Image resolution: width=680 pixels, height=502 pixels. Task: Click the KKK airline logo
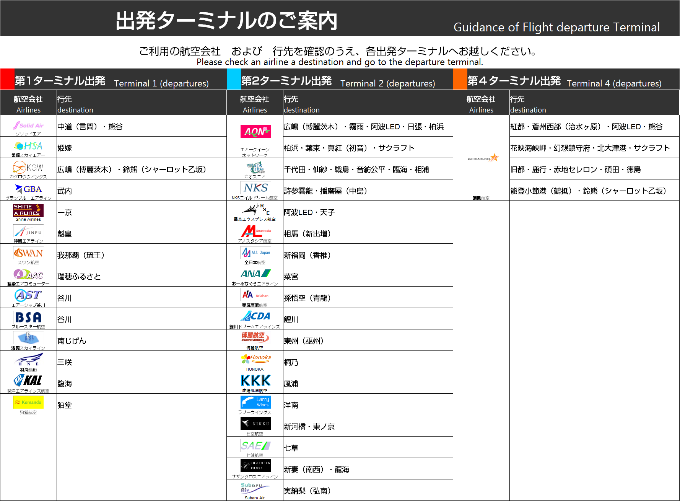tap(255, 380)
